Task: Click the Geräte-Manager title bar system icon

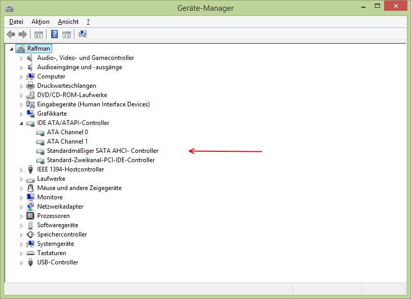Action: pyautogui.click(x=9, y=8)
